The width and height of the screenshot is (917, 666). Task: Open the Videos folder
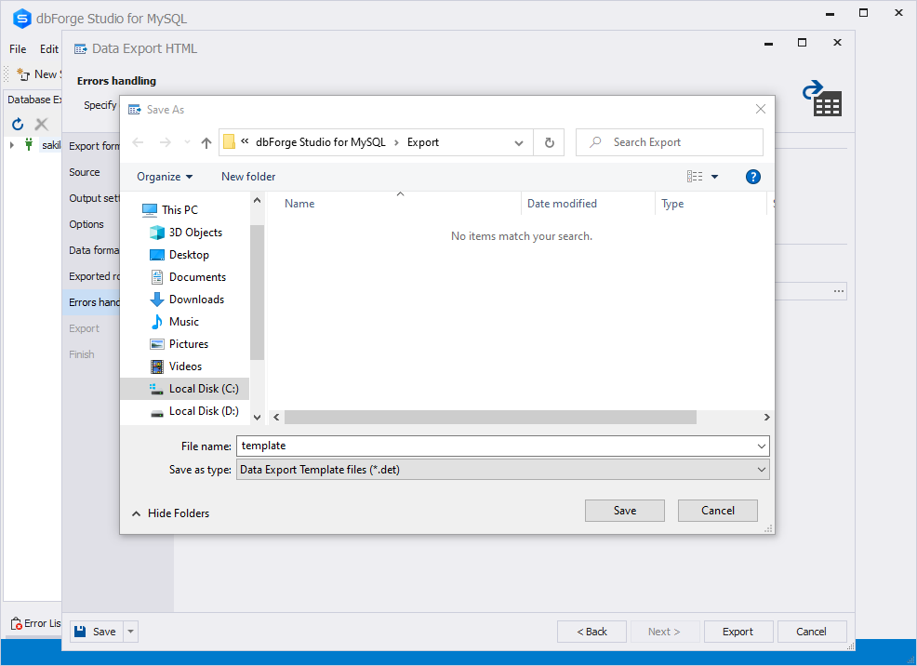177,366
